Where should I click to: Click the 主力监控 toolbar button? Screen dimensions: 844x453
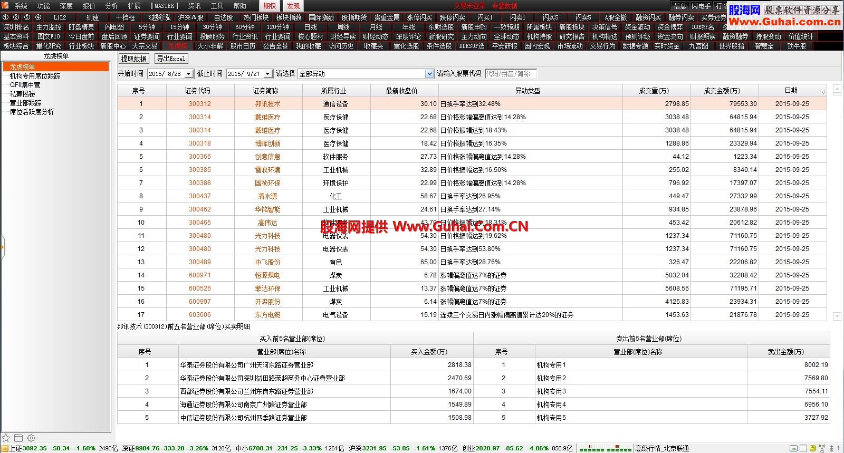tap(49, 27)
